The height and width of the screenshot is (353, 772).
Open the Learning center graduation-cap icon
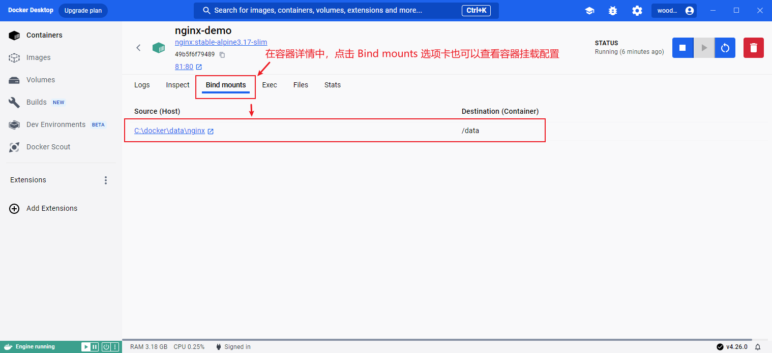(589, 11)
